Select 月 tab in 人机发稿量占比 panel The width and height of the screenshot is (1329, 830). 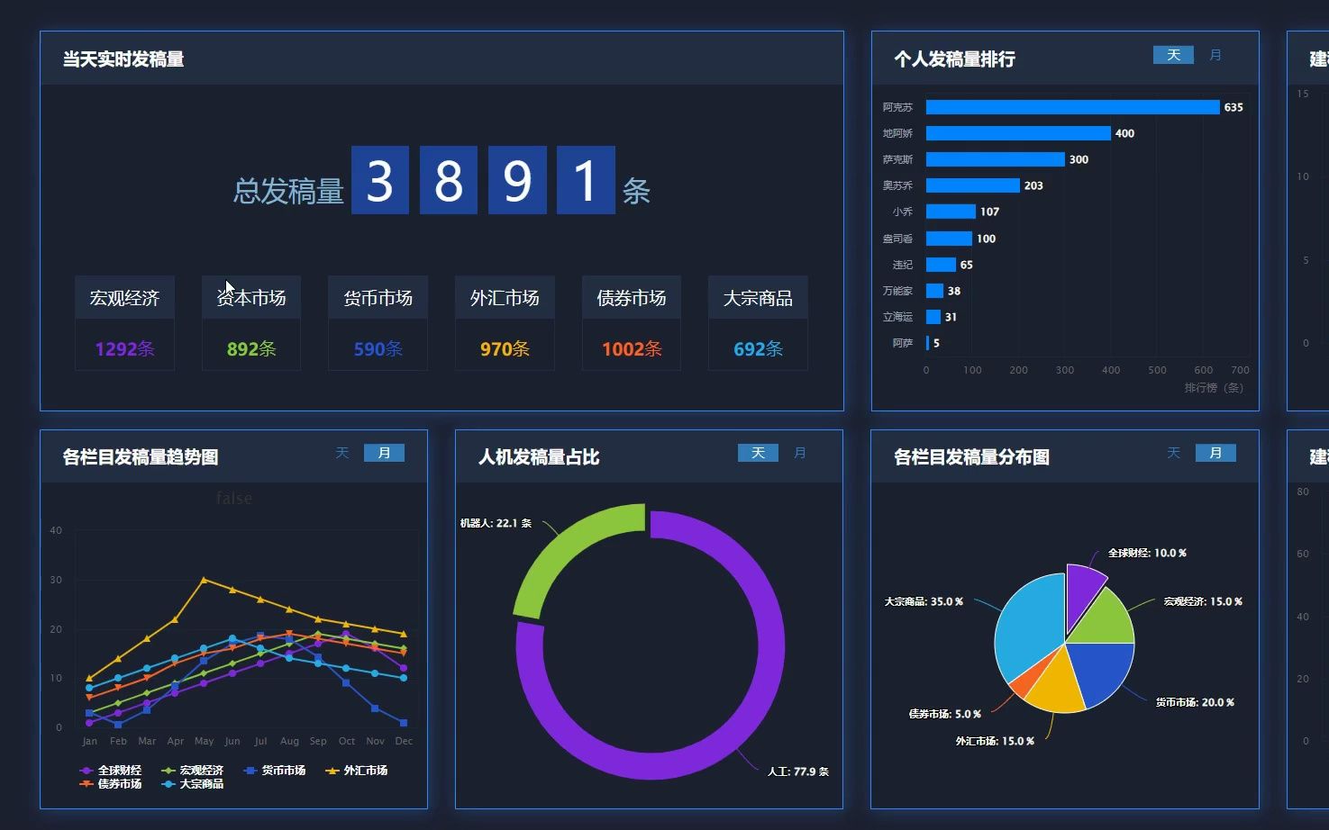799,453
